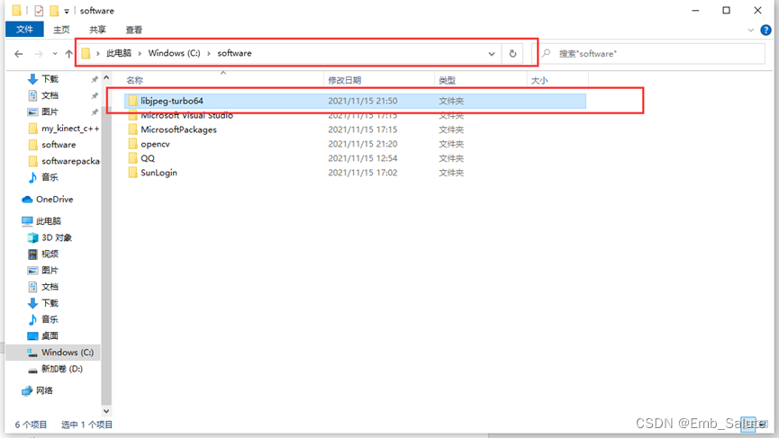Viewport: 779px width, 438px height.
Task: Unpin 图片 using its pin icon
Action: pyautogui.click(x=95, y=112)
